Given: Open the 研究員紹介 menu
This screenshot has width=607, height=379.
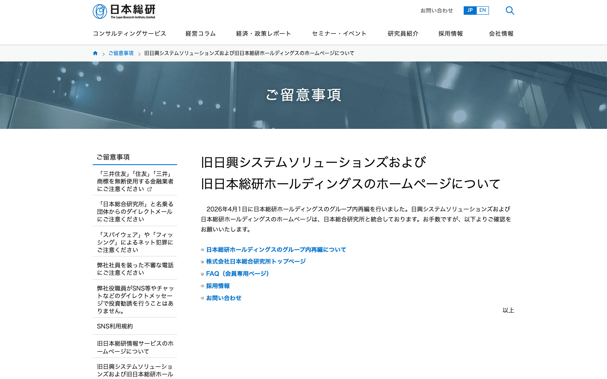Looking at the screenshot, I should (403, 34).
